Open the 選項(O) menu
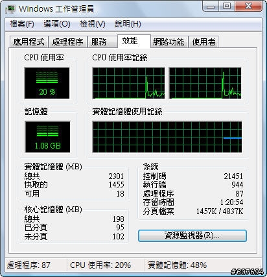The height and width of the screenshot is (277, 267). [x=57, y=24]
